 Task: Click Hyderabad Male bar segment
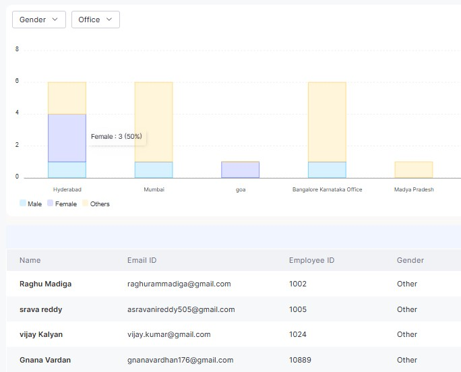(x=67, y=170)
